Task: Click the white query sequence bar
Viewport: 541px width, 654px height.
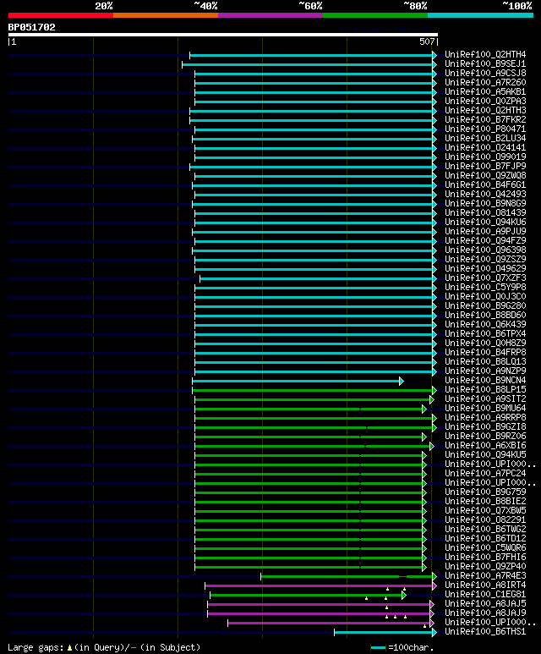Action: (x=223, y=35)
